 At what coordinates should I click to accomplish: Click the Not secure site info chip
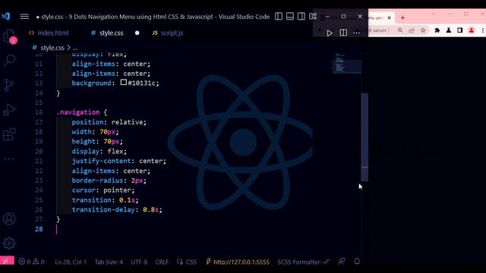click(x=376, y=30)
